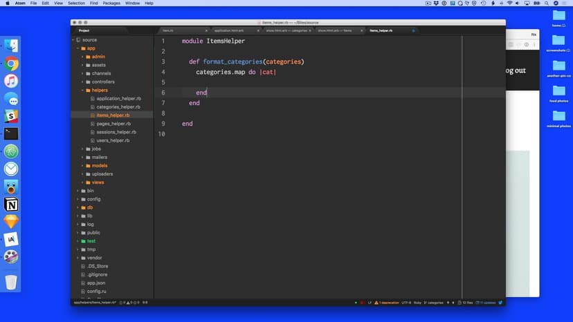
Task: Open the Packages menu
Action: (x=111, y=3)
